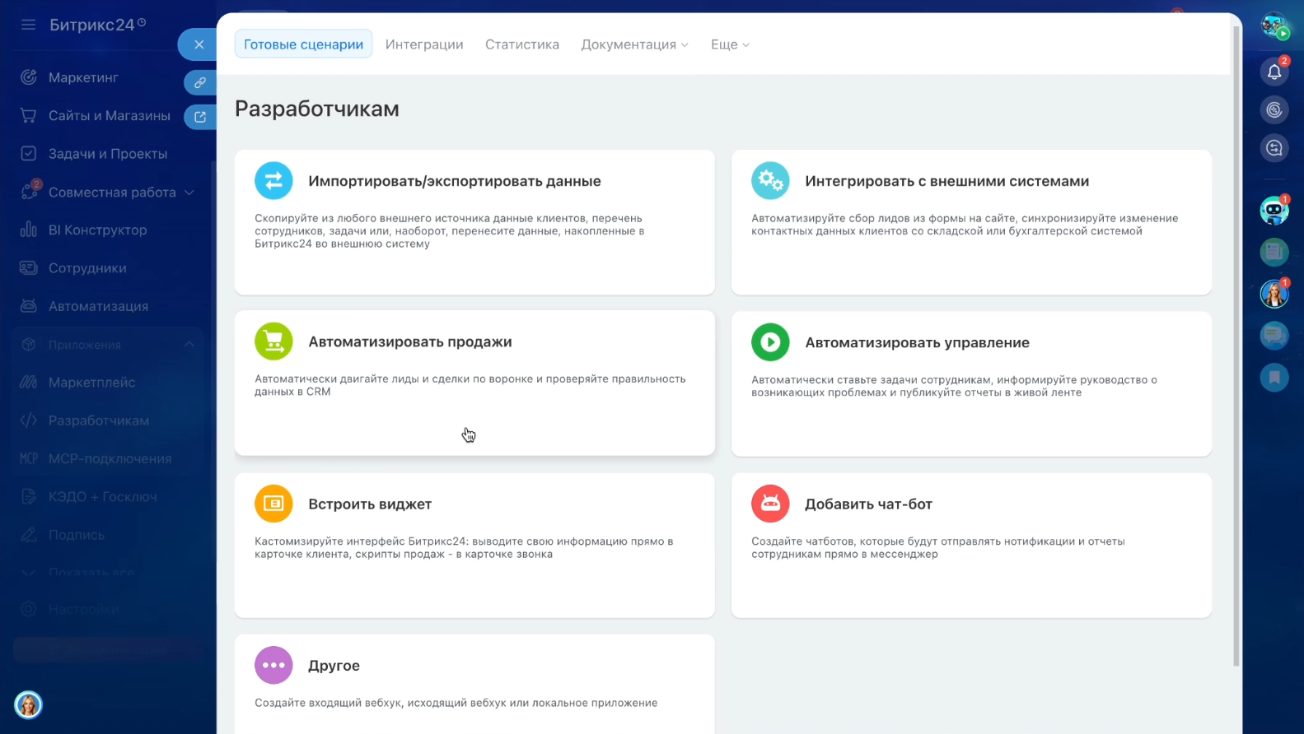Expand the Документация dropdown
The width and height of the screenshot is (1304, 734).
[x=634, y=44]
